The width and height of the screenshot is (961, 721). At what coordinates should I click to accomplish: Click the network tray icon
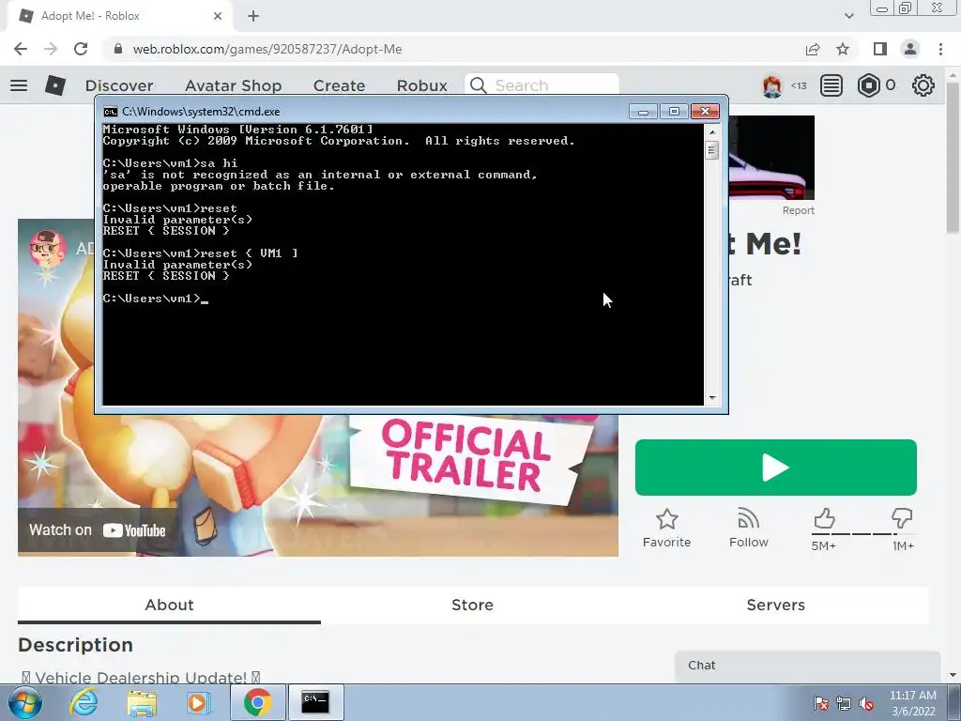point(844,703)
